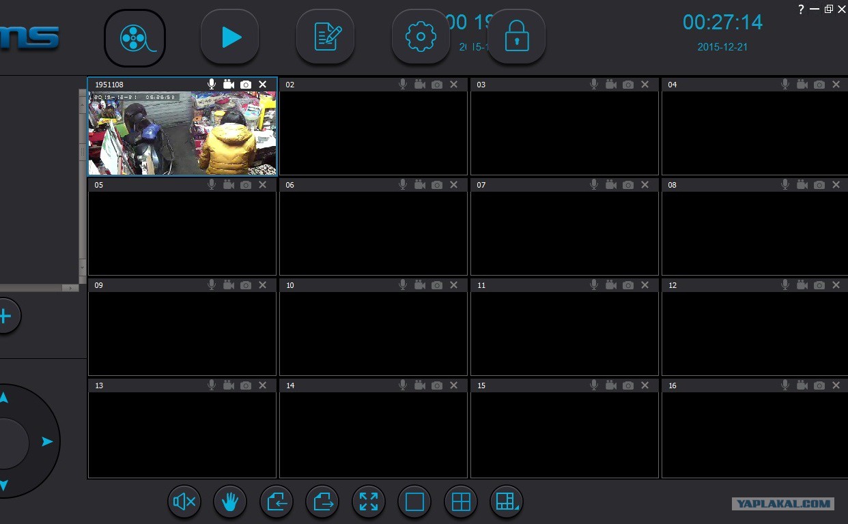
Task: Close channel 16 window
Action: tap(836, 385)
